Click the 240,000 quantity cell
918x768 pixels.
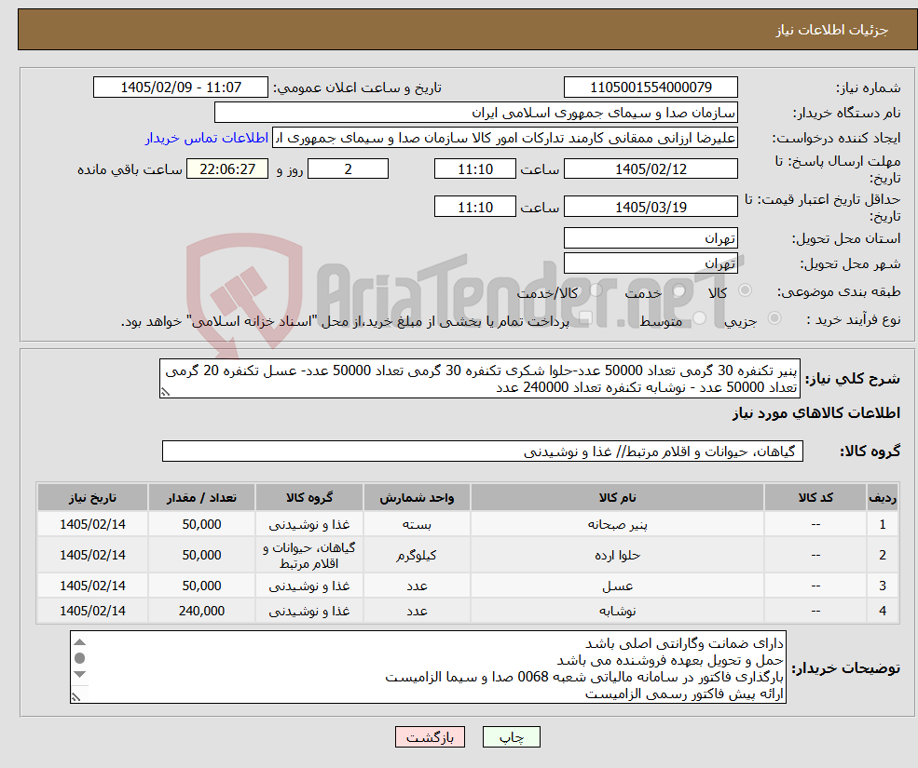[201, 611]
